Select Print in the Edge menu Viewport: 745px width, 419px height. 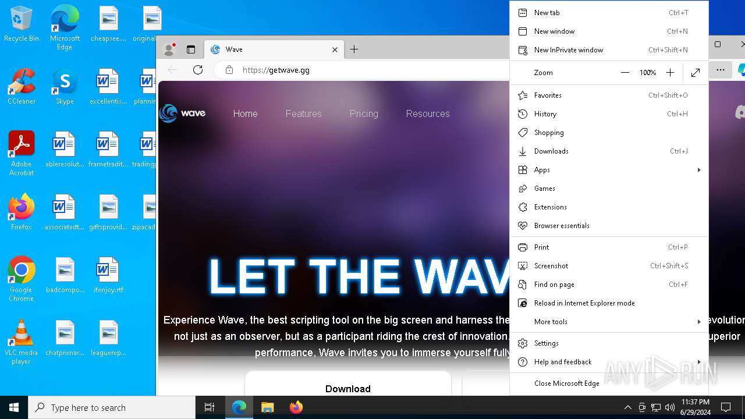click(609, 247)
